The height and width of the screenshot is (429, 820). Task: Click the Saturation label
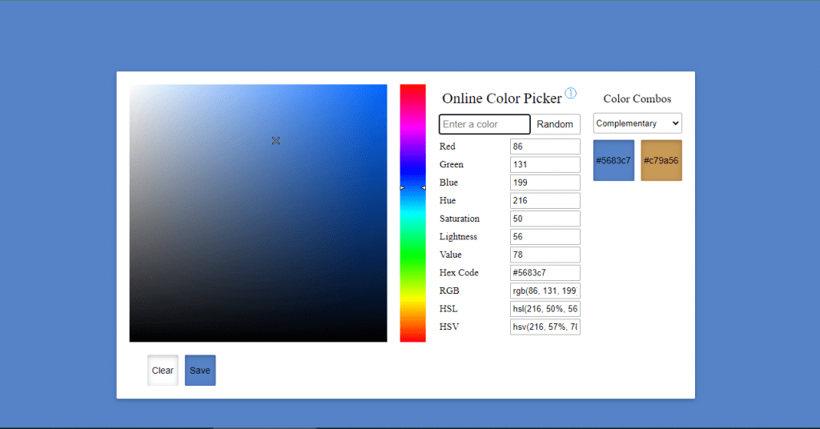(x=459, y=219)
